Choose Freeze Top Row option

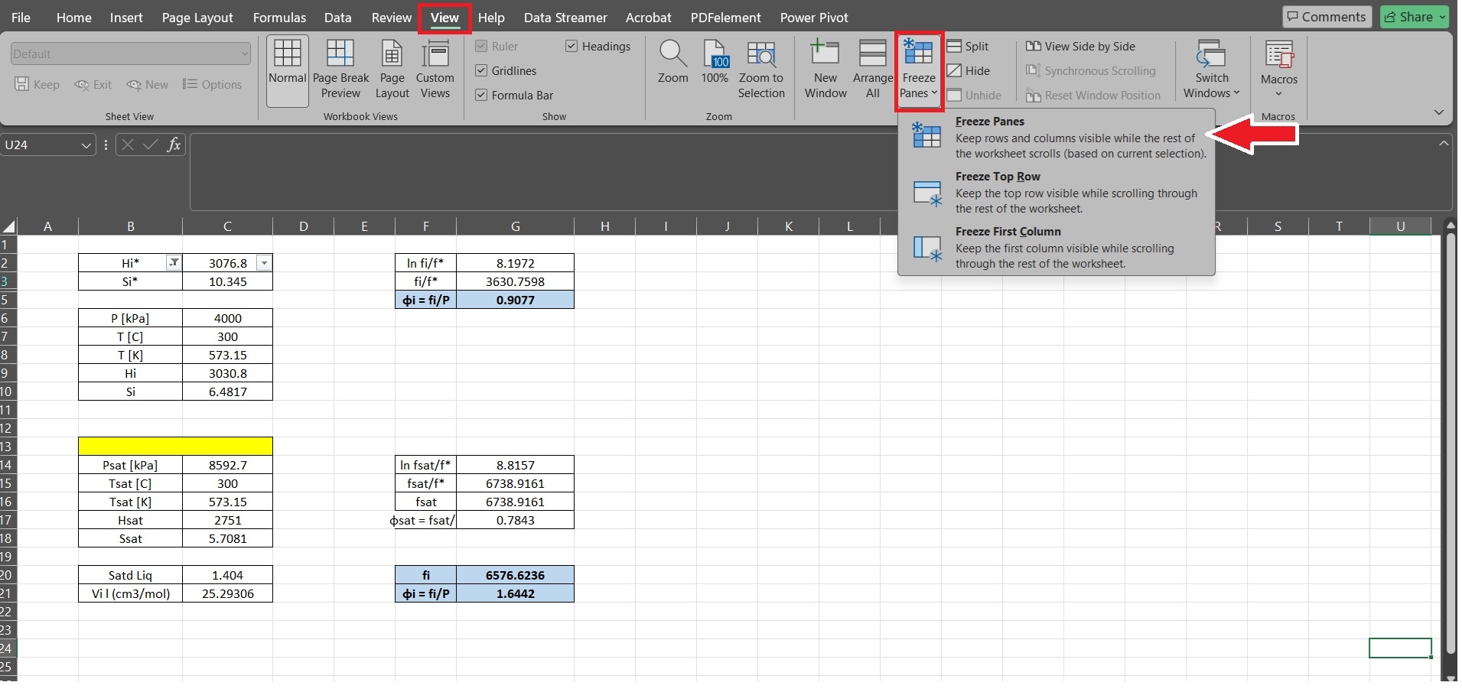[x=1057, y=193]
